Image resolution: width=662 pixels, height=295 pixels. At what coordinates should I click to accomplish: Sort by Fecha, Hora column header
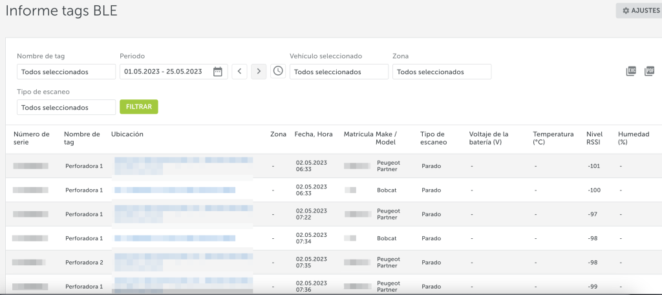[x=314, y=134]
